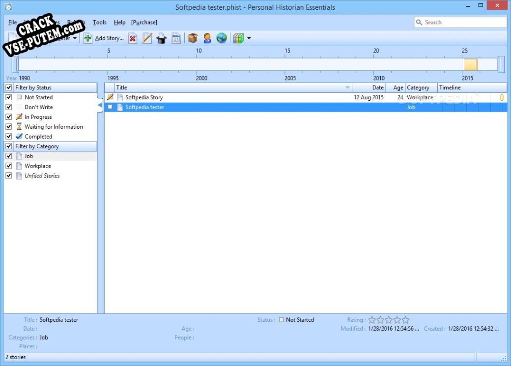Click the Title column sort arrow
The width and height of the screenshot is (511, 366).
coord(347,87)
